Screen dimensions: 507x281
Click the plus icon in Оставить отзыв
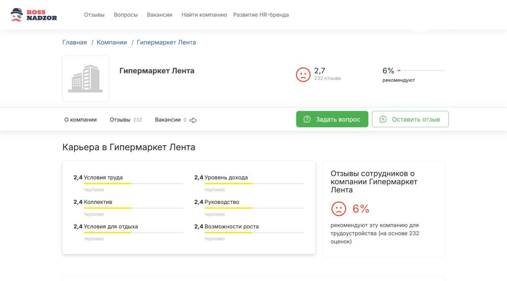point(383,119)
